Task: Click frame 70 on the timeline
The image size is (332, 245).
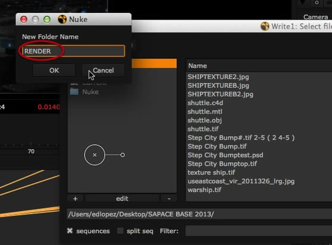Action: click(x=31, y=151)
